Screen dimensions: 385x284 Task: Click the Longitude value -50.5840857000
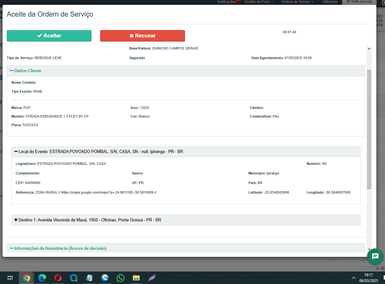(x=338, y=193)
